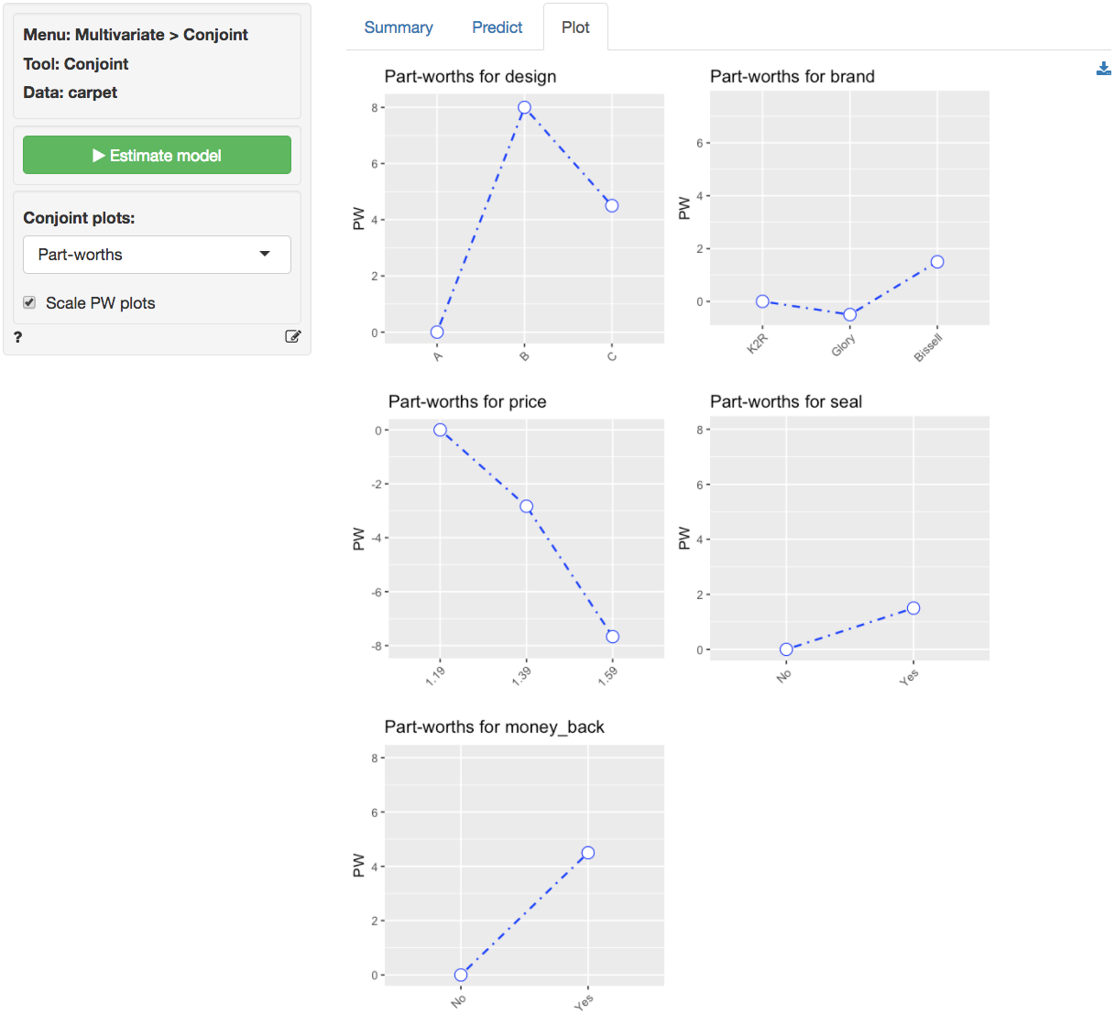Open the help question mark icon
1115x1015 pixels.
coord(18,337)
